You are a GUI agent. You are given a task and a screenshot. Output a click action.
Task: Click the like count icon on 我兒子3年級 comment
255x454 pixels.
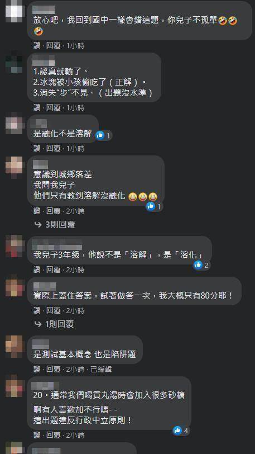tap(198, 265)
